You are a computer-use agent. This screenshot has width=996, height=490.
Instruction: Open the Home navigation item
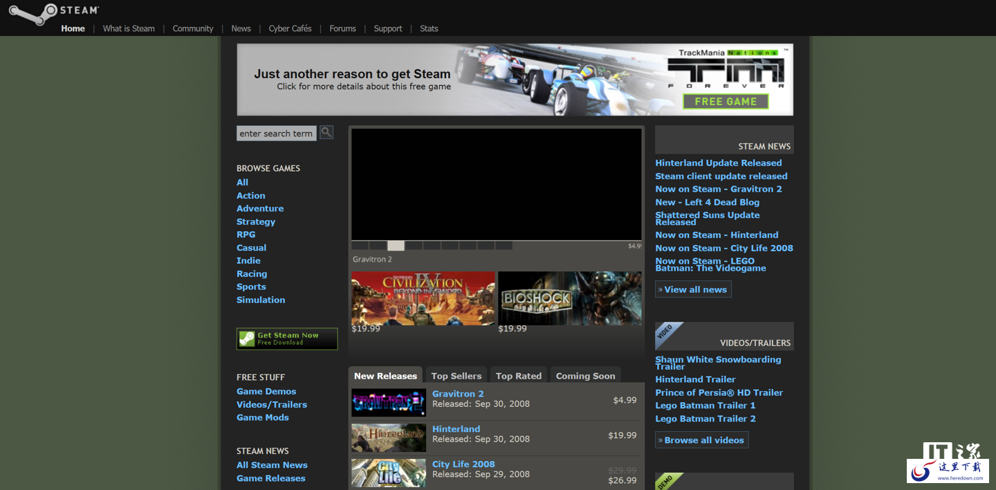click(x=73, y=28)
